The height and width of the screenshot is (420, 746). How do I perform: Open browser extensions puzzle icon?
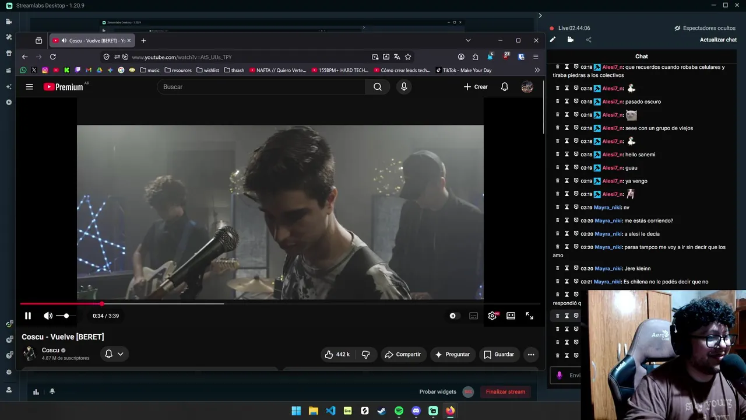point(475,57)
